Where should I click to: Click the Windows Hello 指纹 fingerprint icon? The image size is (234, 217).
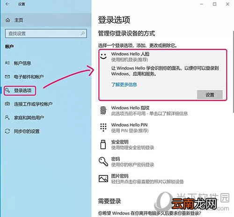(103, 110)
